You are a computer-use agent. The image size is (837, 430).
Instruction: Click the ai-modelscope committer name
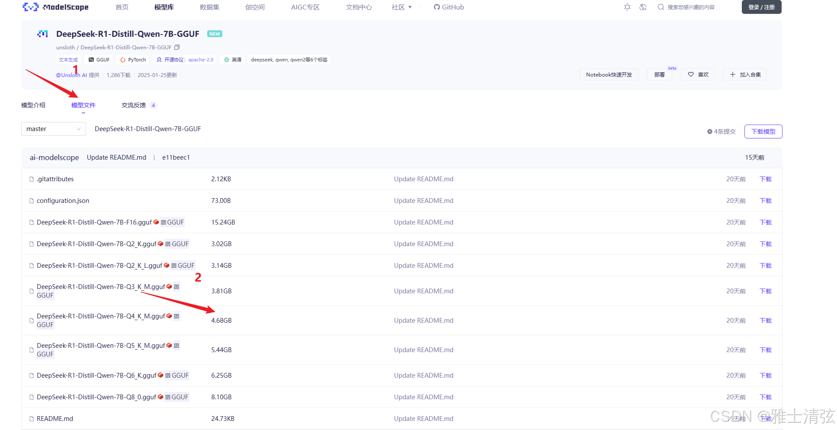pos(54,157)
